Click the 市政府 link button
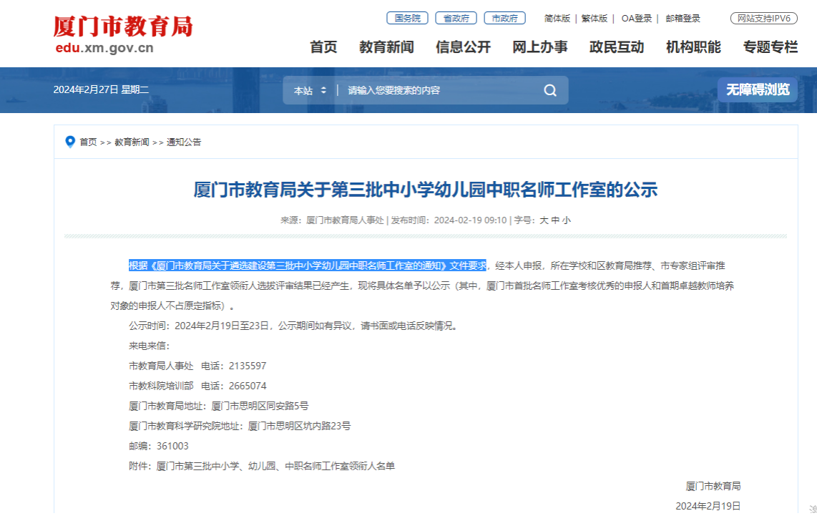 [x=505, y=18]
